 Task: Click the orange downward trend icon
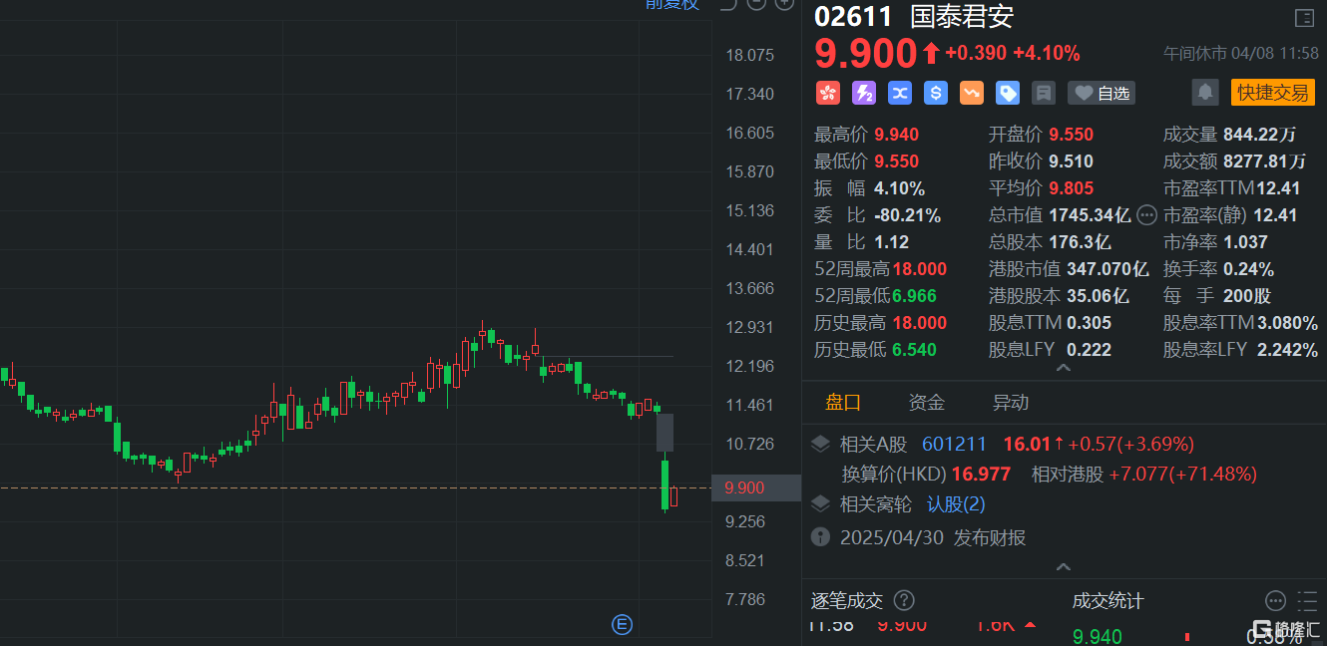pos(972,94)
